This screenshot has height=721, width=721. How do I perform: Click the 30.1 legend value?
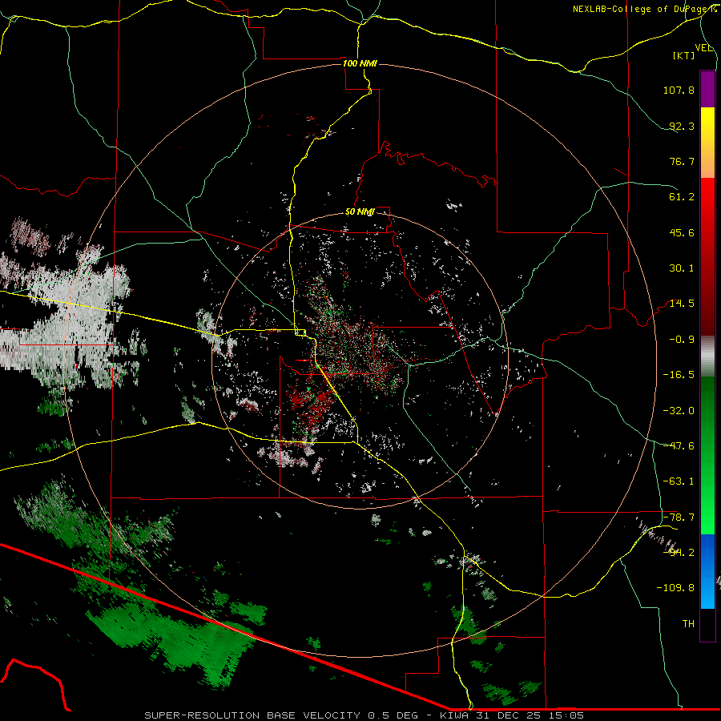click(682, 268)
